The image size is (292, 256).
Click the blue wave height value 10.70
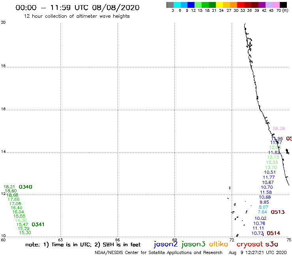pyautogui.click(x=267, y=187)
